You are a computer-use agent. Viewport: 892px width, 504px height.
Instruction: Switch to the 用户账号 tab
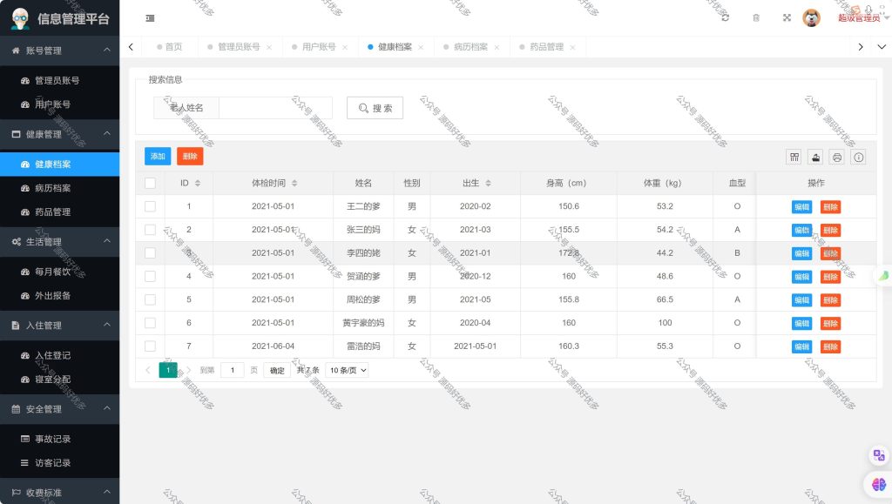coord(319,47)
